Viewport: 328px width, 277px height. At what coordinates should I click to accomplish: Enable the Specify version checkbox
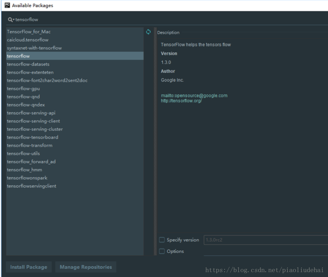[x=162, y=240]
